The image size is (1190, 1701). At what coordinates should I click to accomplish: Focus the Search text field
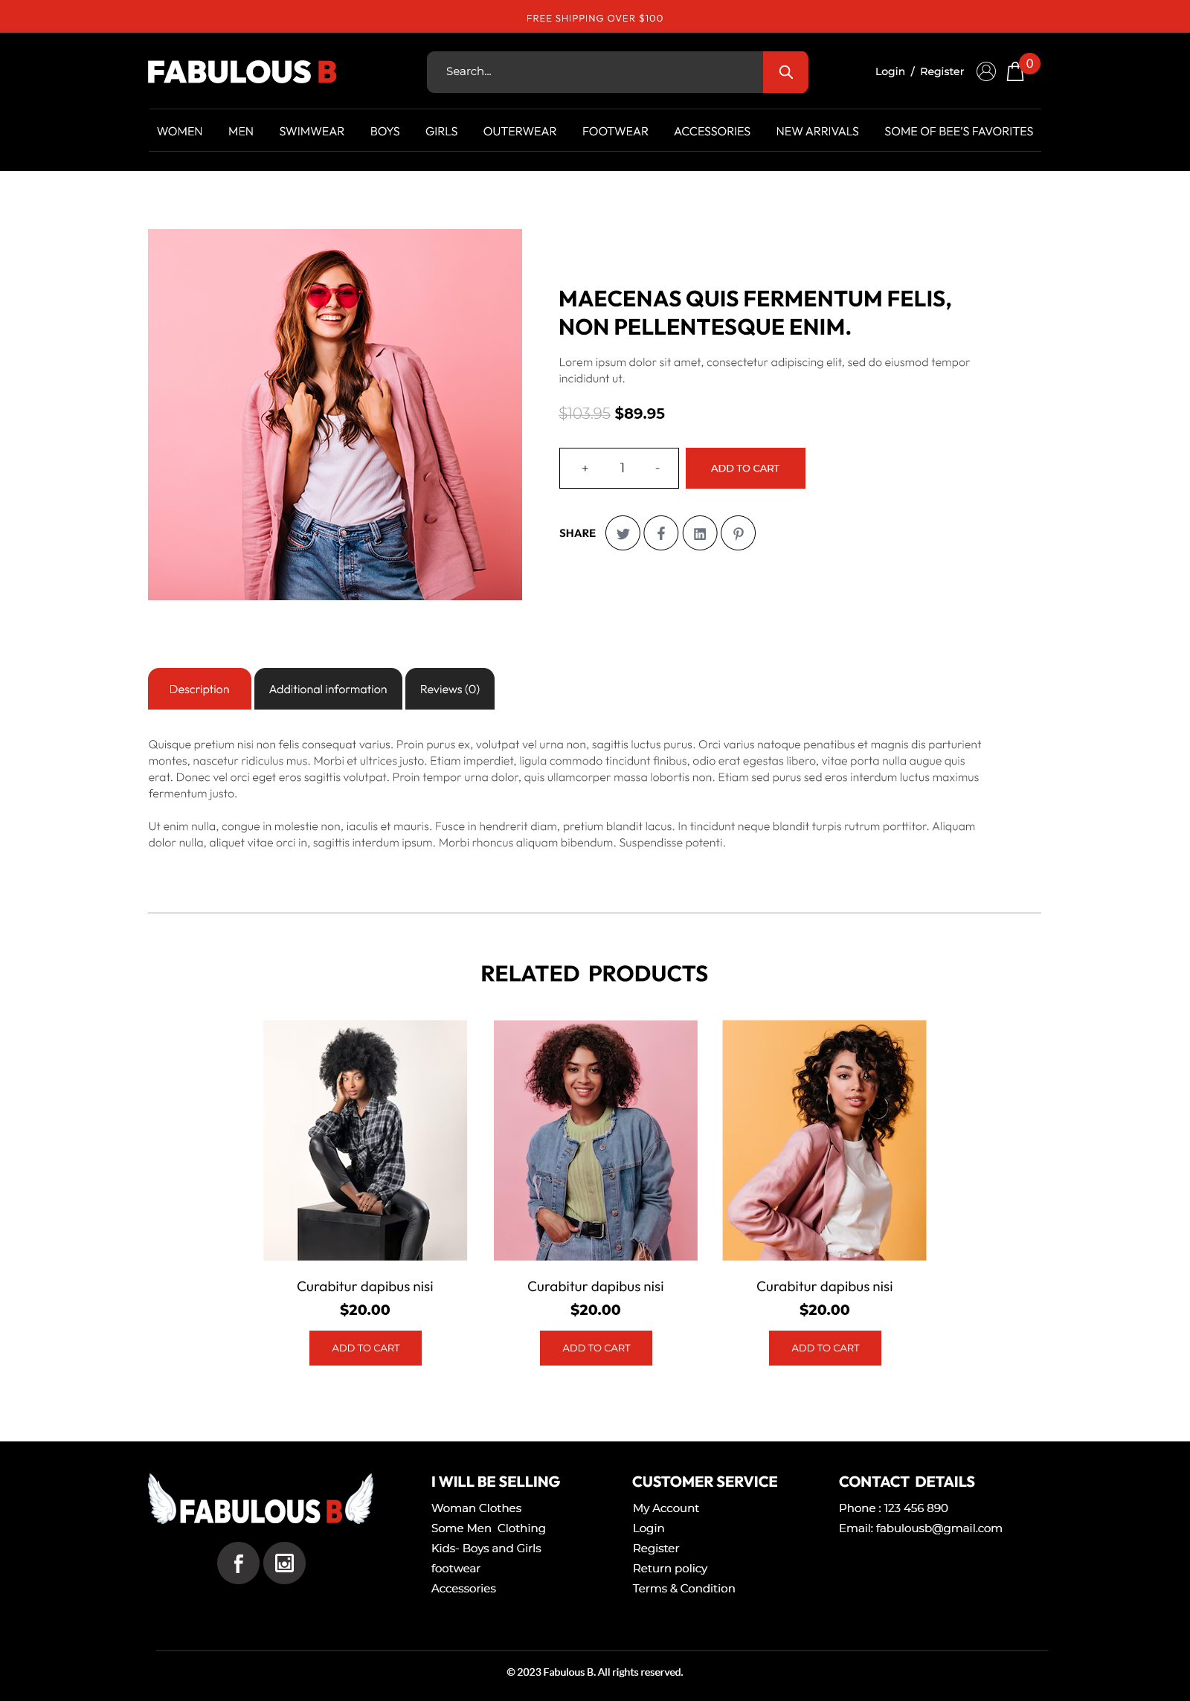point(595,72)
